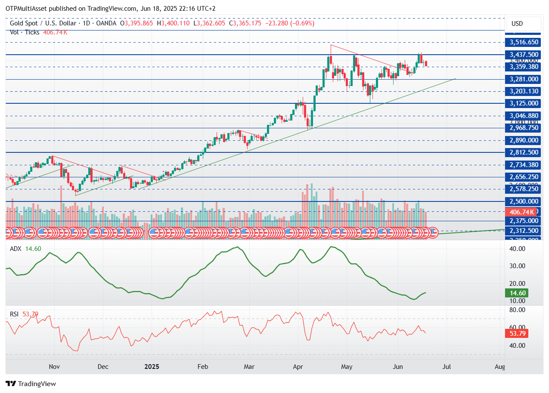Click the 2,968.750 price level label
Viewport: 549px width, 393px height.
[x=524, y=128]
